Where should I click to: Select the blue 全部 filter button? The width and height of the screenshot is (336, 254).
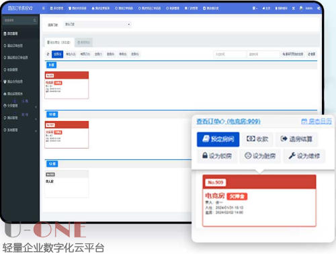(58, 54)
